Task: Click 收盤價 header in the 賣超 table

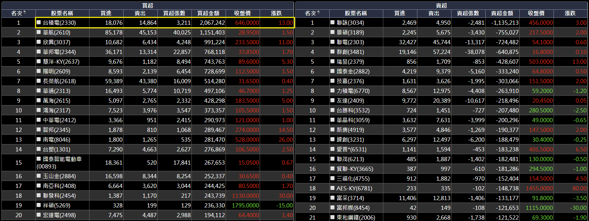Action: click(x=536, y=13)
